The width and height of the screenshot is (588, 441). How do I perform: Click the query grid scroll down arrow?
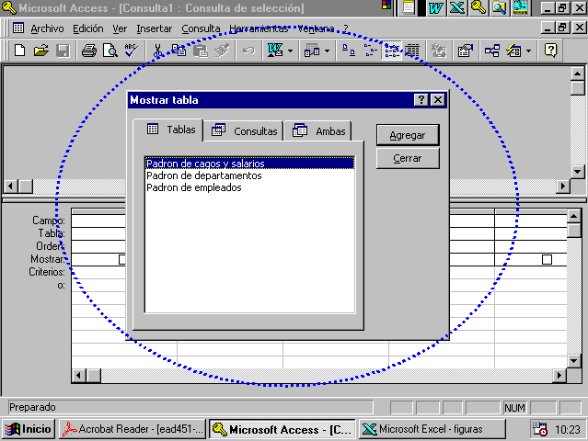(574, 361)
